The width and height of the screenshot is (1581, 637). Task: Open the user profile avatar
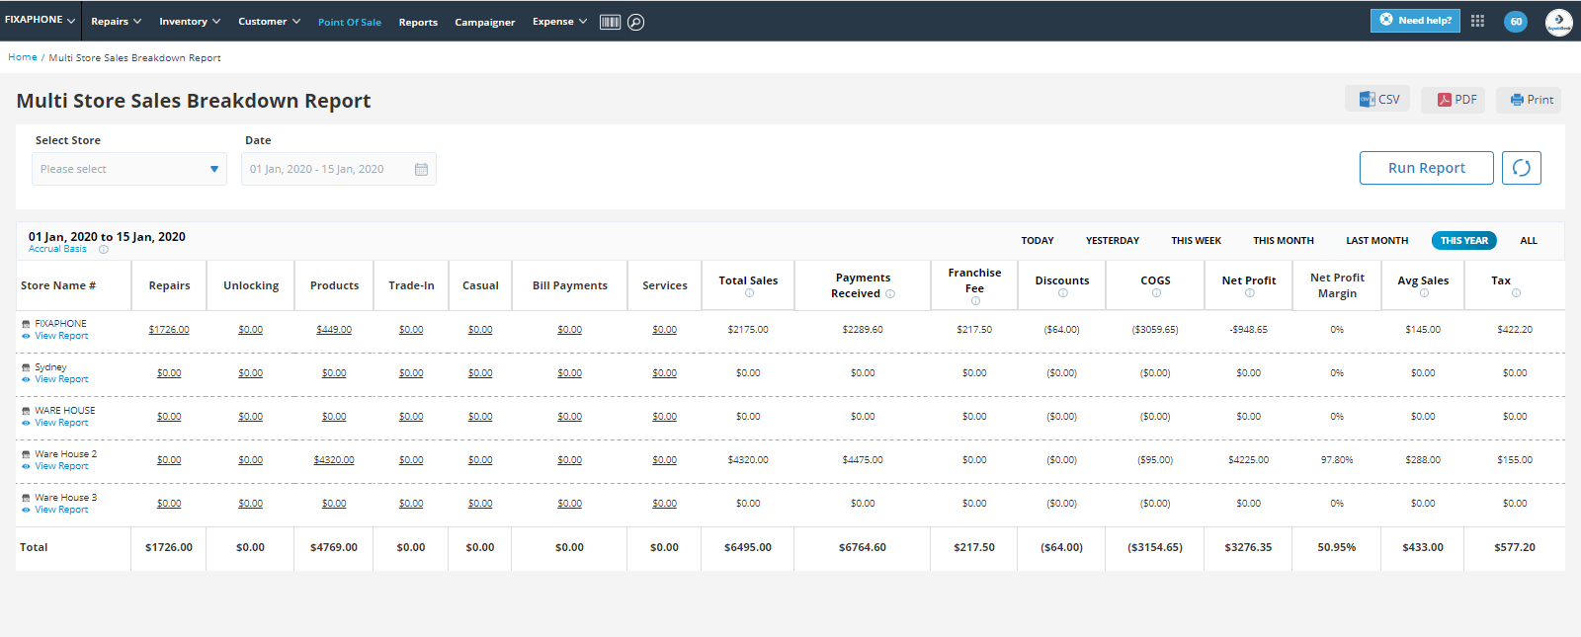point(1558,22)
